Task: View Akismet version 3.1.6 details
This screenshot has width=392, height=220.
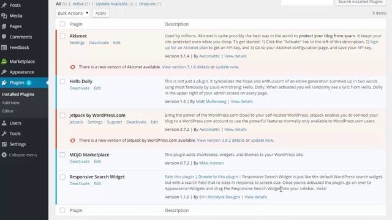Action: click(x=186, y=67)
